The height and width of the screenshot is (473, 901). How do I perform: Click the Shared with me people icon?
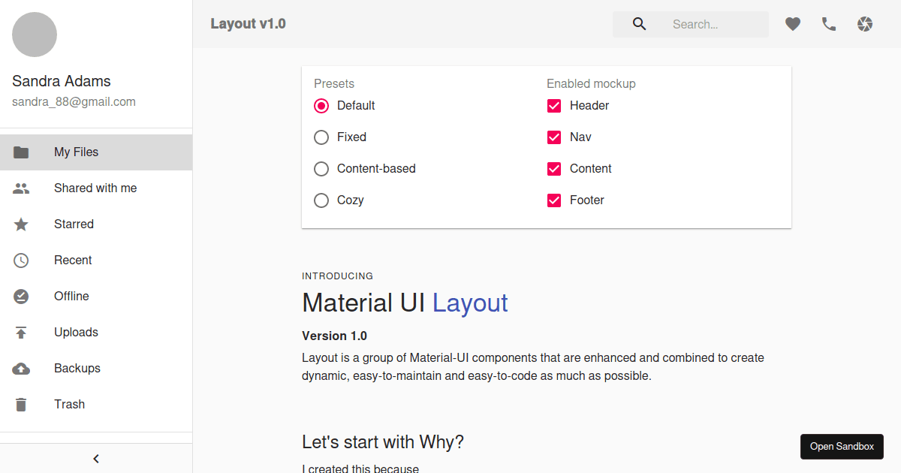(x=21, y=188)
